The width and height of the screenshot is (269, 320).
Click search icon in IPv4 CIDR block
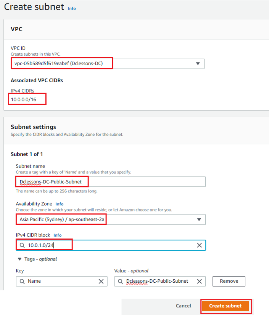point(22,245)
